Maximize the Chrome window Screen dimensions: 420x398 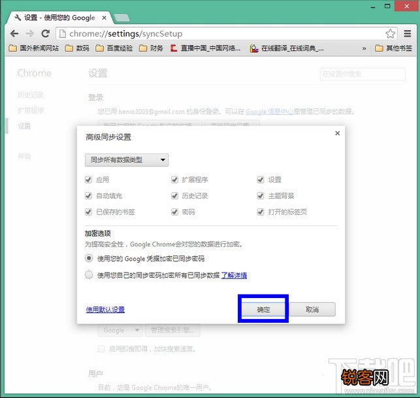[x=387, y=6]
